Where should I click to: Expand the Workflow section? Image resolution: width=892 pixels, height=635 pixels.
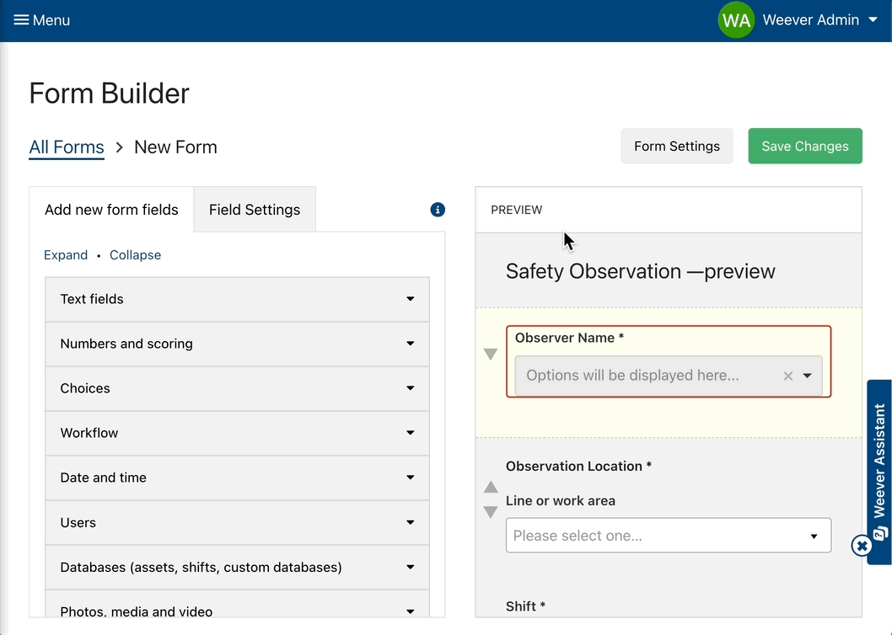[237, 433]
